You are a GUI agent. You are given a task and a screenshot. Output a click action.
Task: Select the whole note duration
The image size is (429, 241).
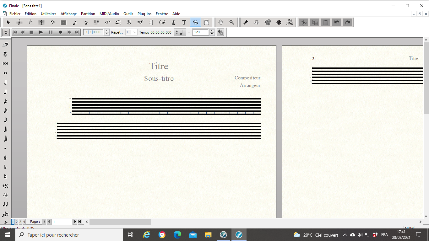5,73
